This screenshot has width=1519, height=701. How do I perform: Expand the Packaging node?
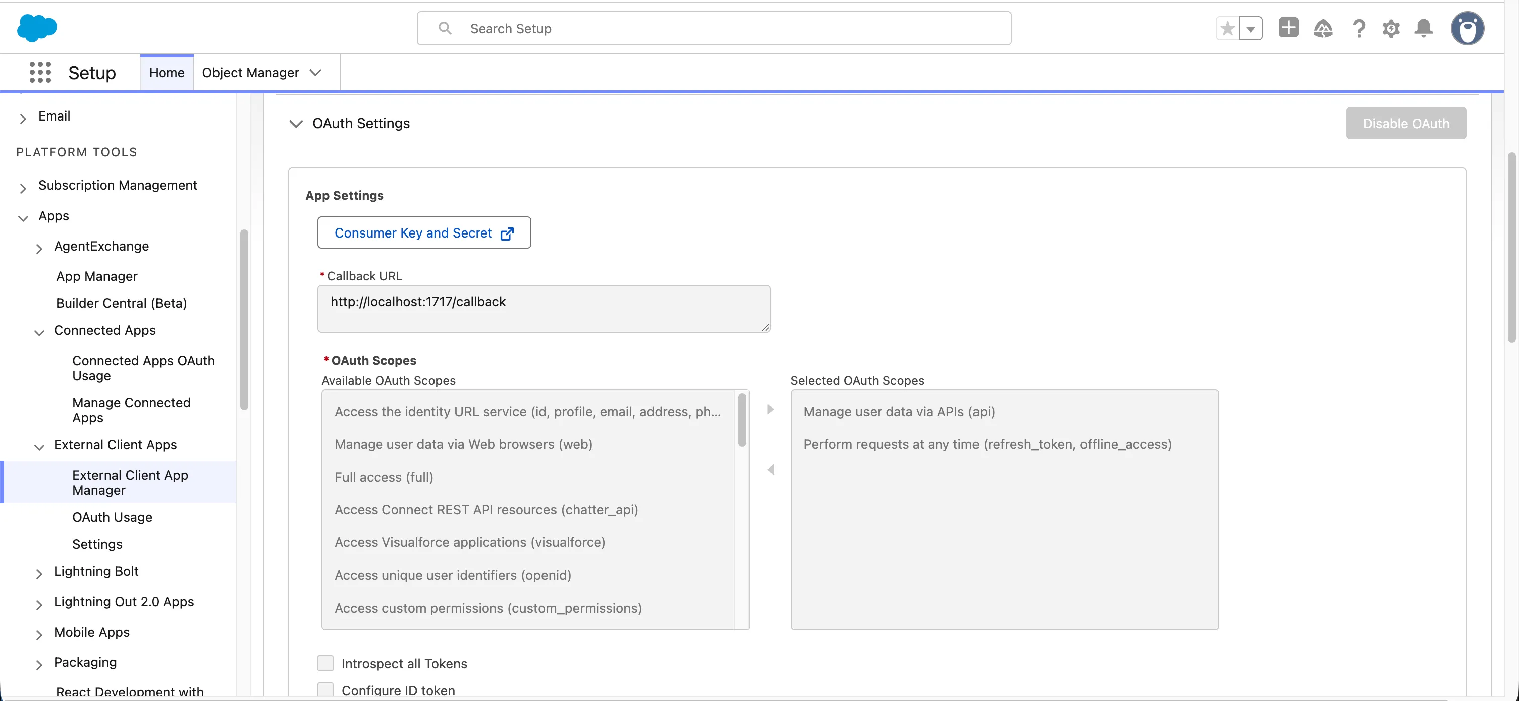click(x=39, y=664)
